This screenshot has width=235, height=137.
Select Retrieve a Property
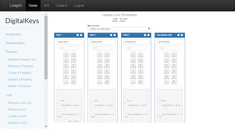coord(21,66)
